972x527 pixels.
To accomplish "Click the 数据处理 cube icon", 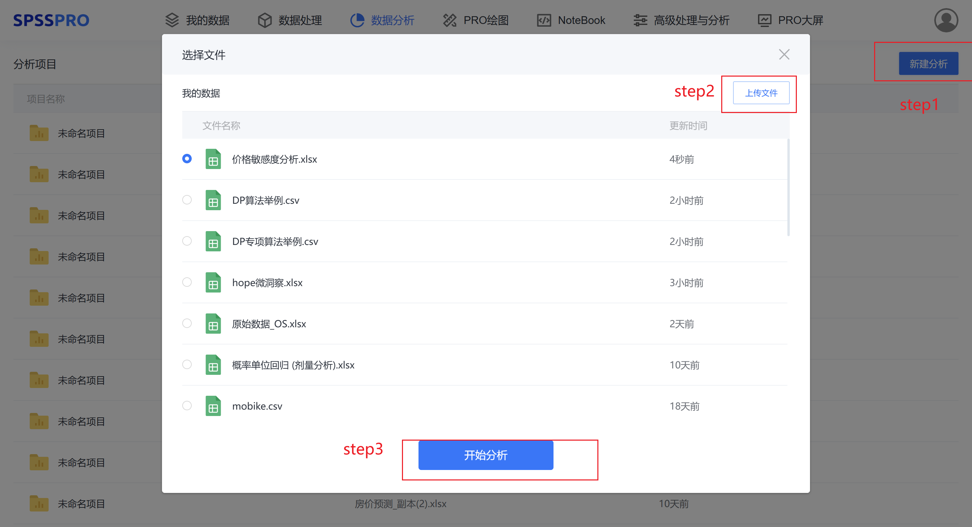I will point(265,20).
